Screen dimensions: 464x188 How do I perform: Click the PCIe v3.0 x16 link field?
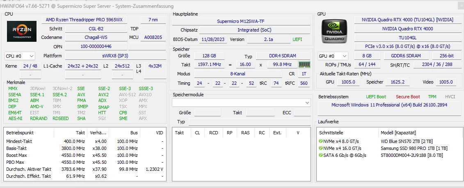click(407, 46)
